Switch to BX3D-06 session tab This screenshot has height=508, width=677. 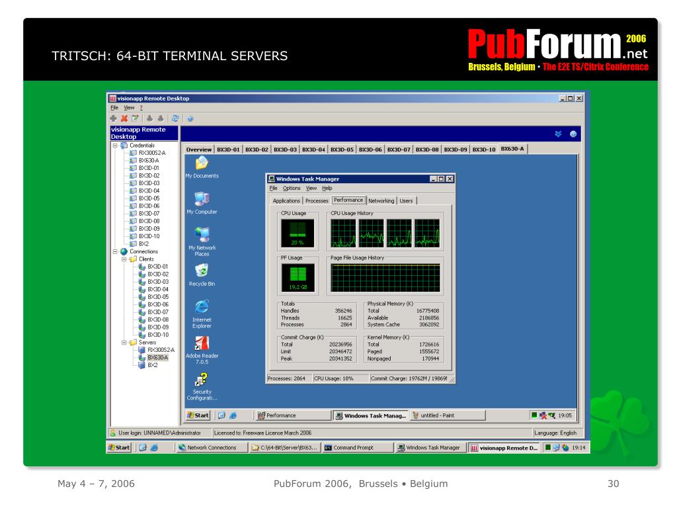pos(370,149)
